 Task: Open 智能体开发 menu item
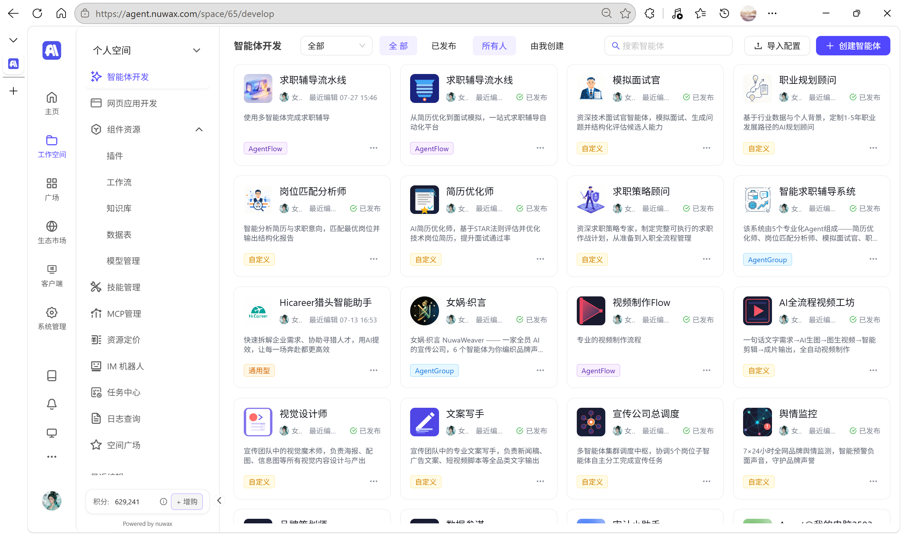tap(148, 77)
